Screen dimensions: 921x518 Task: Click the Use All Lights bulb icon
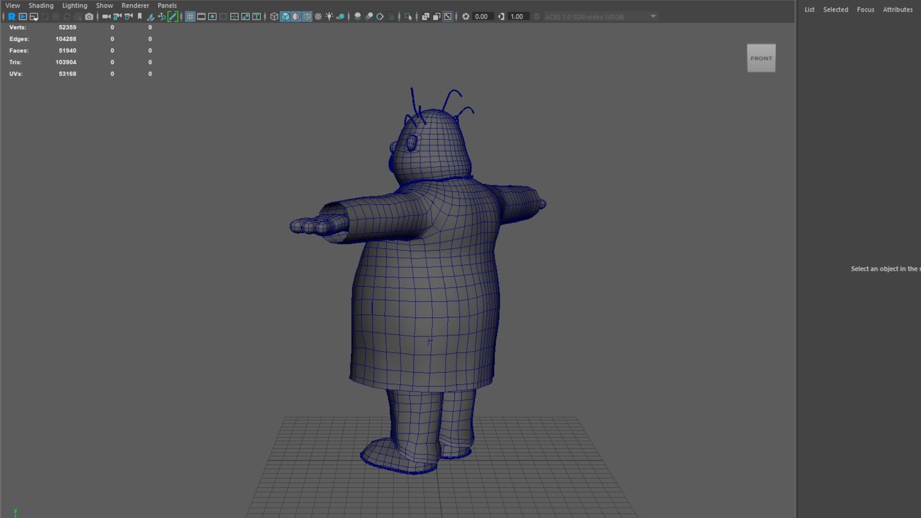(329, 16)
